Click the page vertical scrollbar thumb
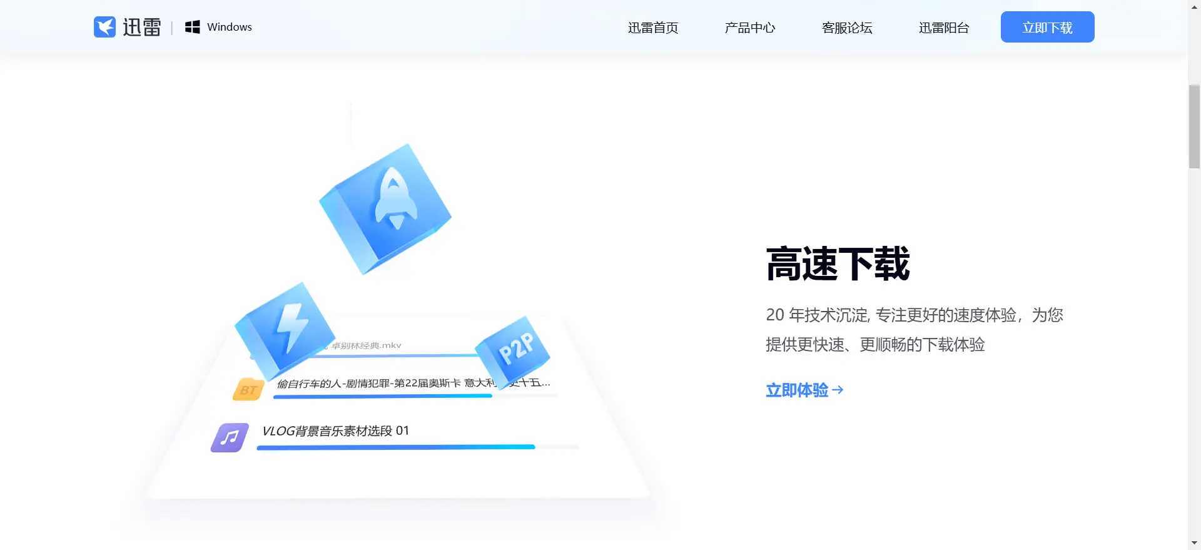This screenshot has height=550, width=1201. [1194, 126]
